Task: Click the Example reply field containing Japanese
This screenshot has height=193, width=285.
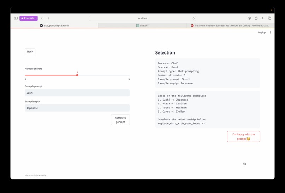Action: (77, 108)
